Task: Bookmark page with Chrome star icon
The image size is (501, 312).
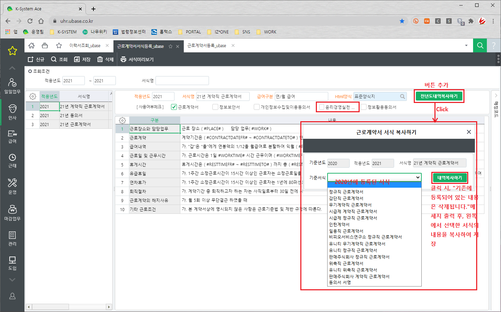Action: tap(402, 21)
